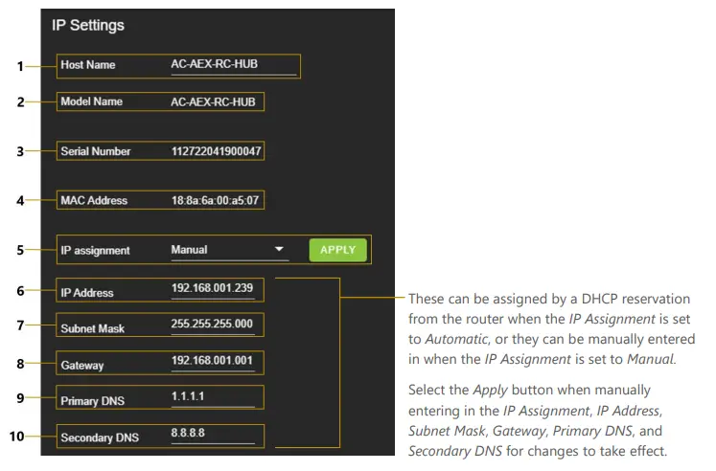This screenshot has width=716, height=471.
Task: Click the IP assignment dropdown arrow
Action: pyautogui.click(x=280, y=250)
